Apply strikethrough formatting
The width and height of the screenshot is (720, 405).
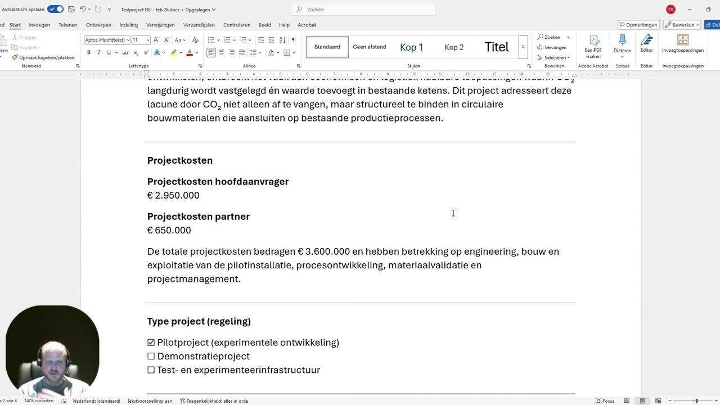click(125, 52)
